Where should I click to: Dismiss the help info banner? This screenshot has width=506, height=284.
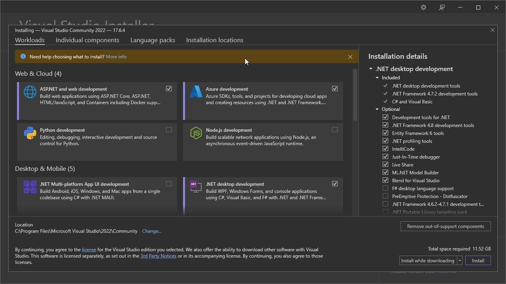[x=350, y=57]
